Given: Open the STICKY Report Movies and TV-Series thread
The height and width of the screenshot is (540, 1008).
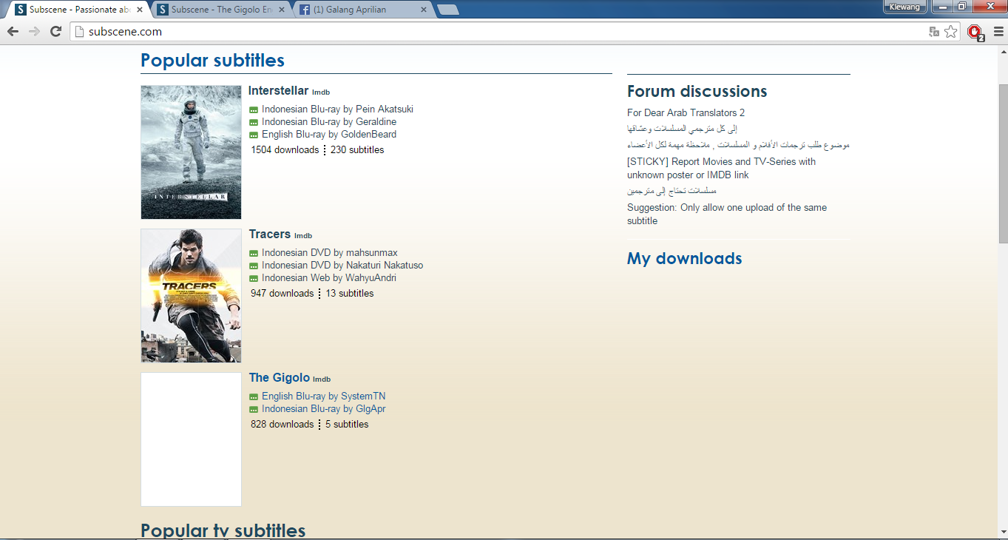Looking at the screenshot, I should click(722, 168).
